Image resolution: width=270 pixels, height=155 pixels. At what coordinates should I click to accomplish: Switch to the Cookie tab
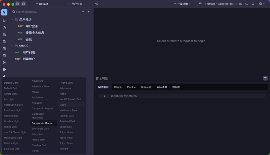pos(131,87)
